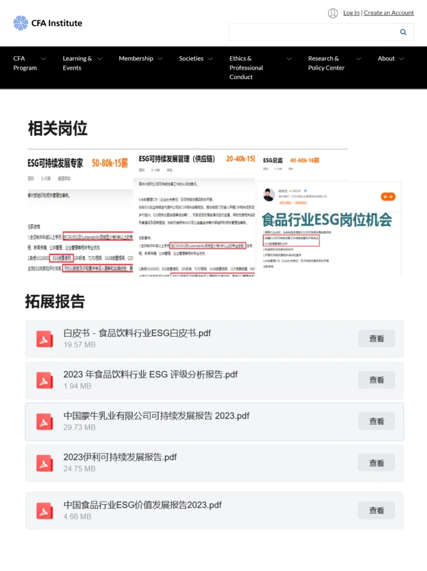Expand chevron next to Membership
The image size is (427, 571).
(x=160, y=59)
